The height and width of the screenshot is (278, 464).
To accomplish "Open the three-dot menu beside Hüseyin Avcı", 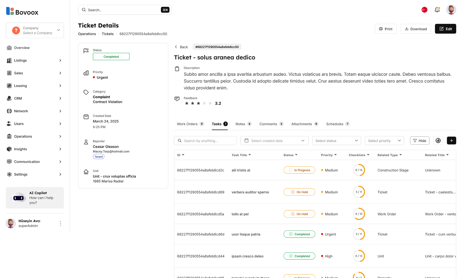I will coord(60,223).
